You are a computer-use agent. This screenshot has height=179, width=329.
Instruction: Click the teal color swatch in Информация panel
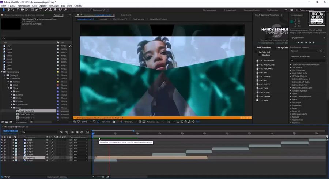[x=292, y=22]
